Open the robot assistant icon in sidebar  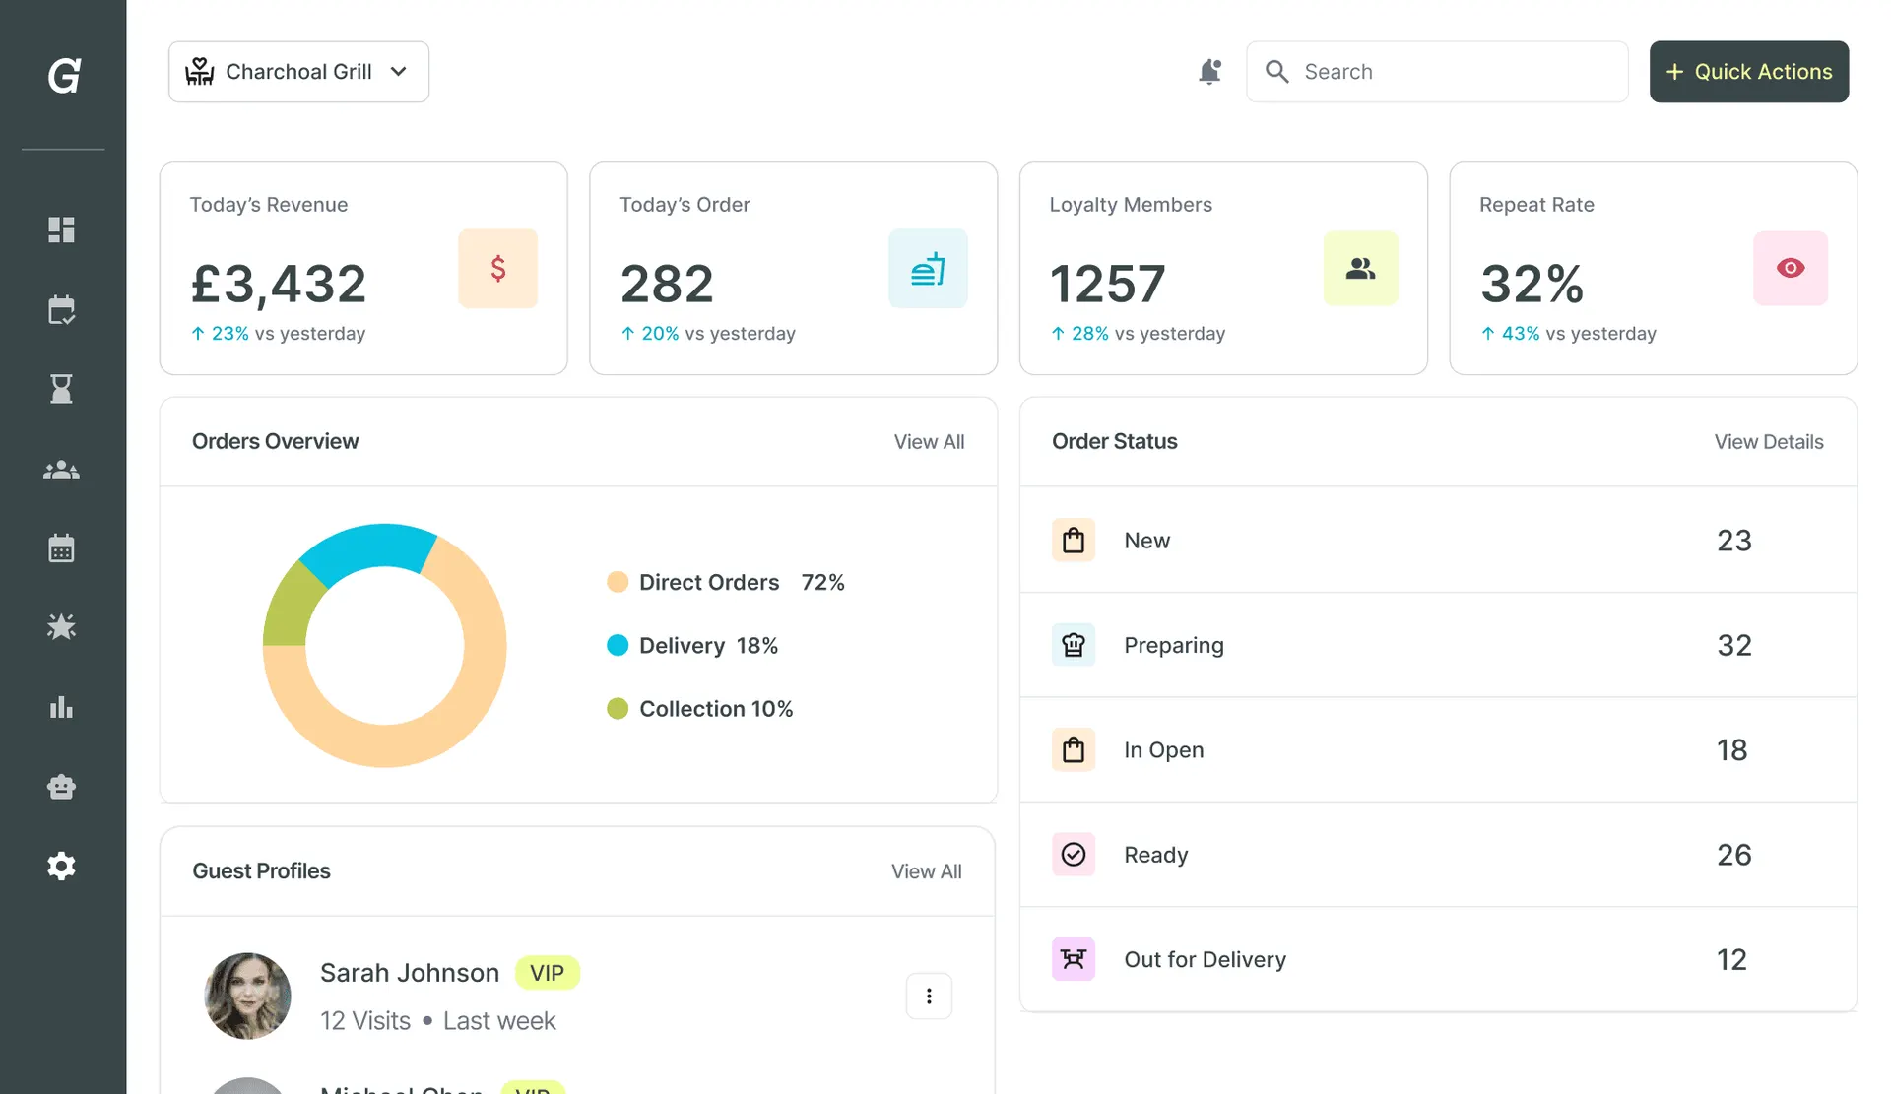point(61,787)
